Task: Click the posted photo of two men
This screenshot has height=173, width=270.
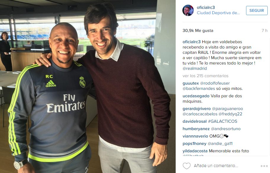Action: (88, 86)
